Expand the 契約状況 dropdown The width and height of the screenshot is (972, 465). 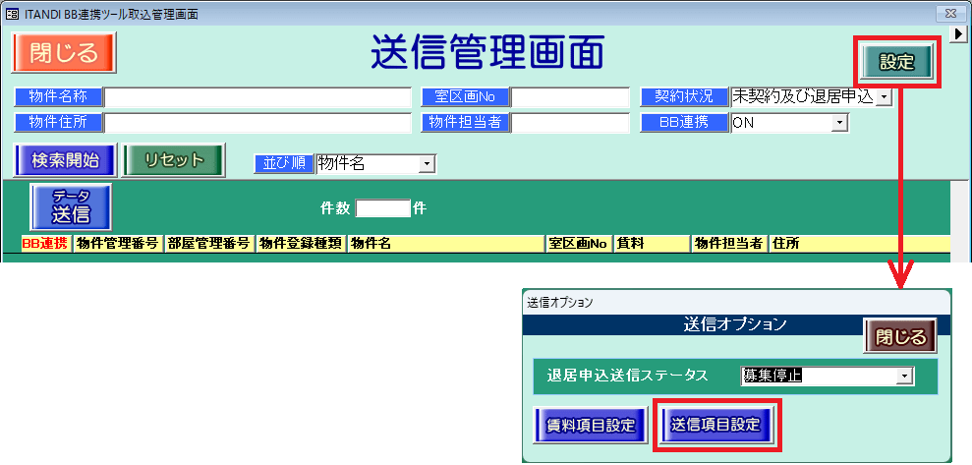884,97
